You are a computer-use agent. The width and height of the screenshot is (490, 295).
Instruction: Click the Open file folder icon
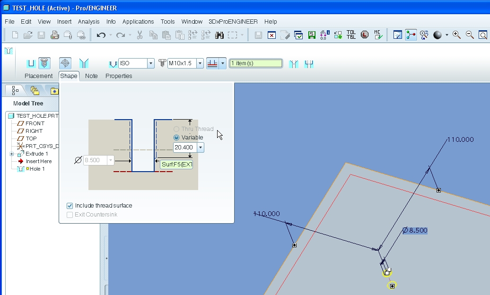coord(28,35)
